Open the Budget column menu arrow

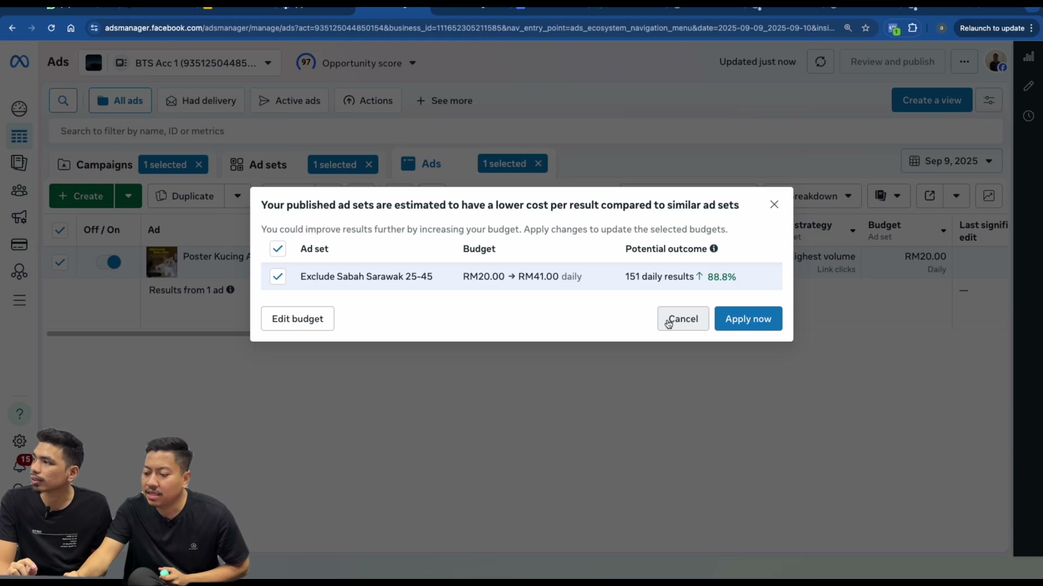[944, 231]
